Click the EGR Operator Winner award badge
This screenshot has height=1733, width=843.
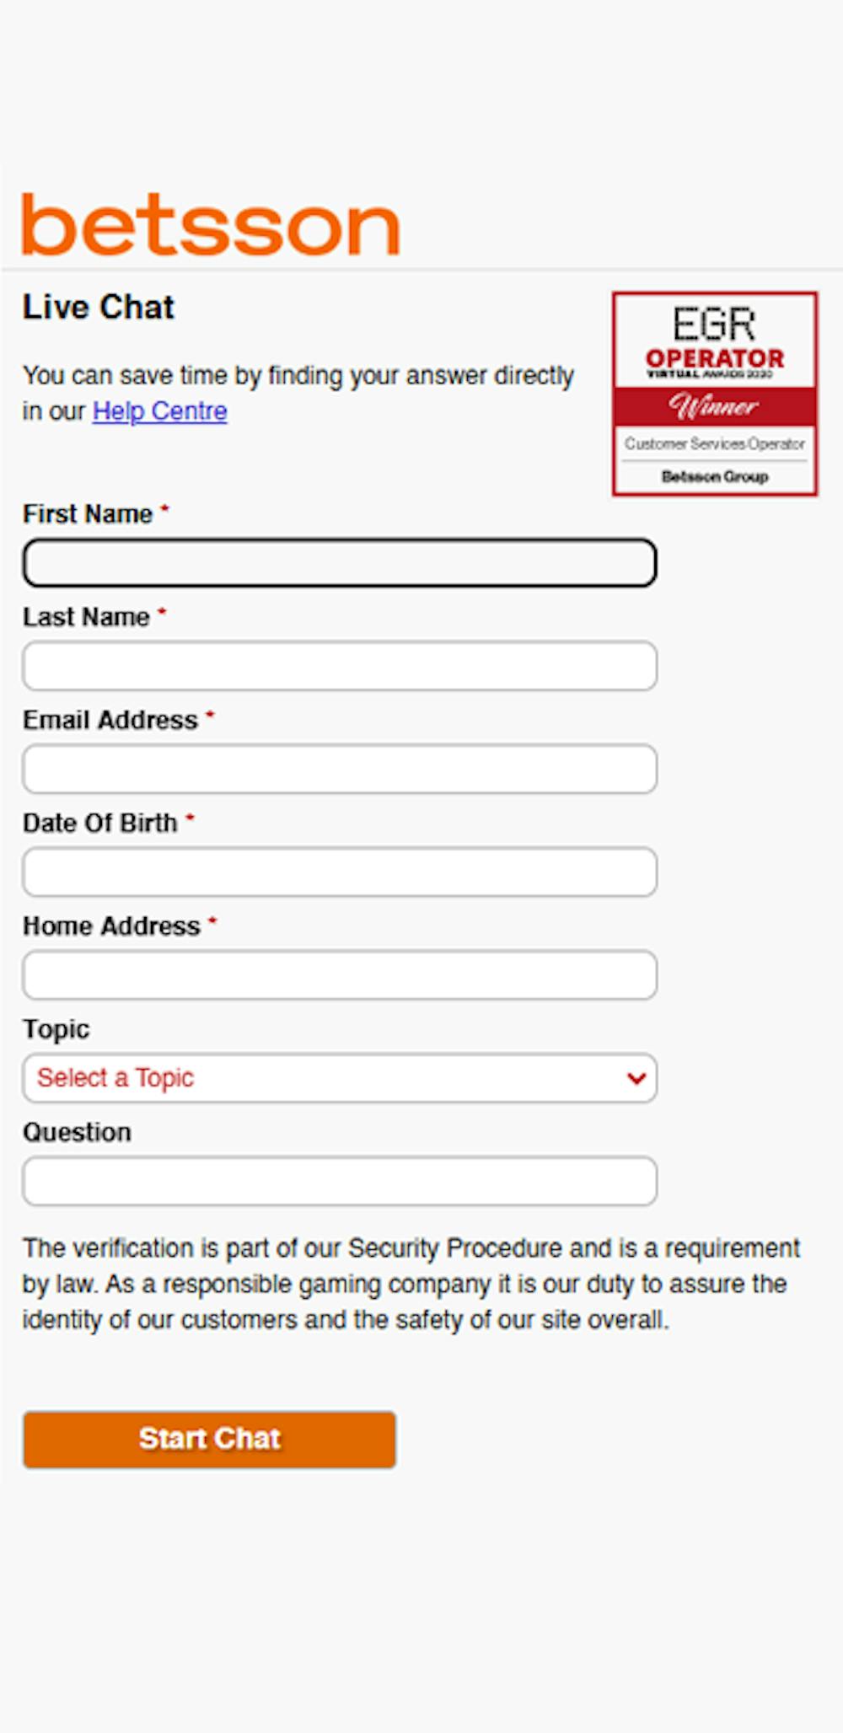pos(715,394)
